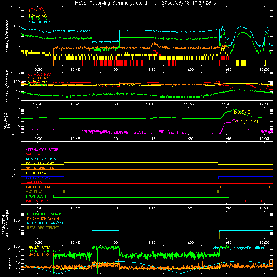Select the GAP_FLAG label

tap(34, 154)
